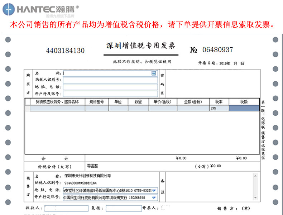Click the 金额(含税) column header
This screenshot has width=283, height=215.
pyautogui.click(x=193, y=102)
